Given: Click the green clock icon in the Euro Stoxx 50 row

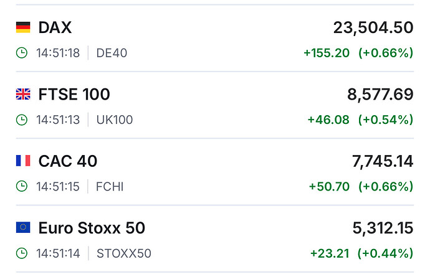Looking at the screenshot, I should pyautogui.click(x=22, y=253).
